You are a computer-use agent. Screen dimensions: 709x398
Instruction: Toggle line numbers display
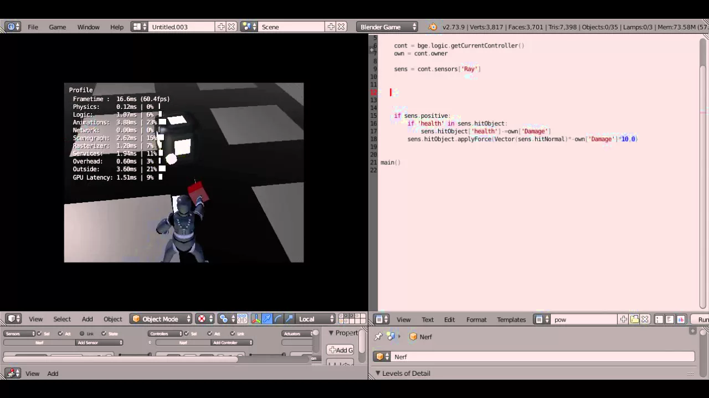(x=659, y=320)
